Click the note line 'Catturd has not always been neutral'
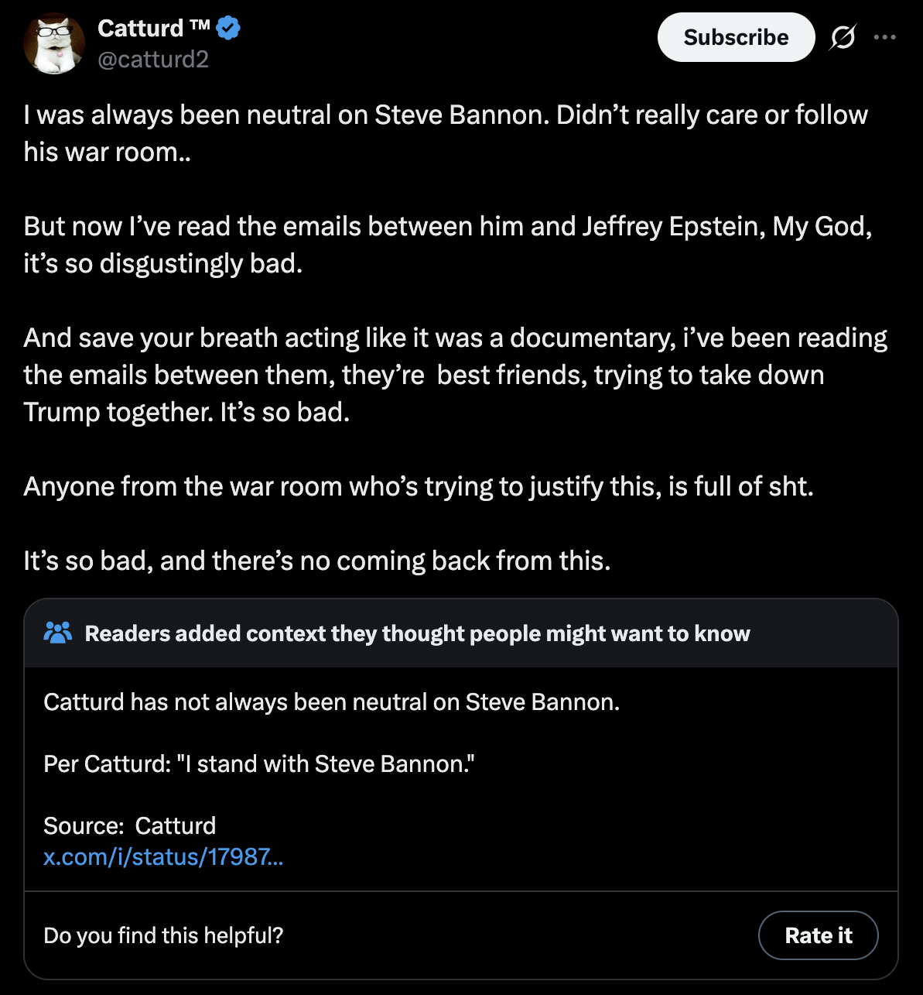The height and width of the screenshot is (995, 923). click(331, 702)
